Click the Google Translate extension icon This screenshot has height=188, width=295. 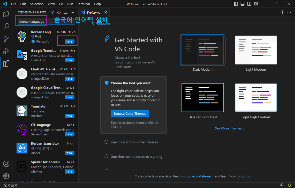click(x=22, y=55)
